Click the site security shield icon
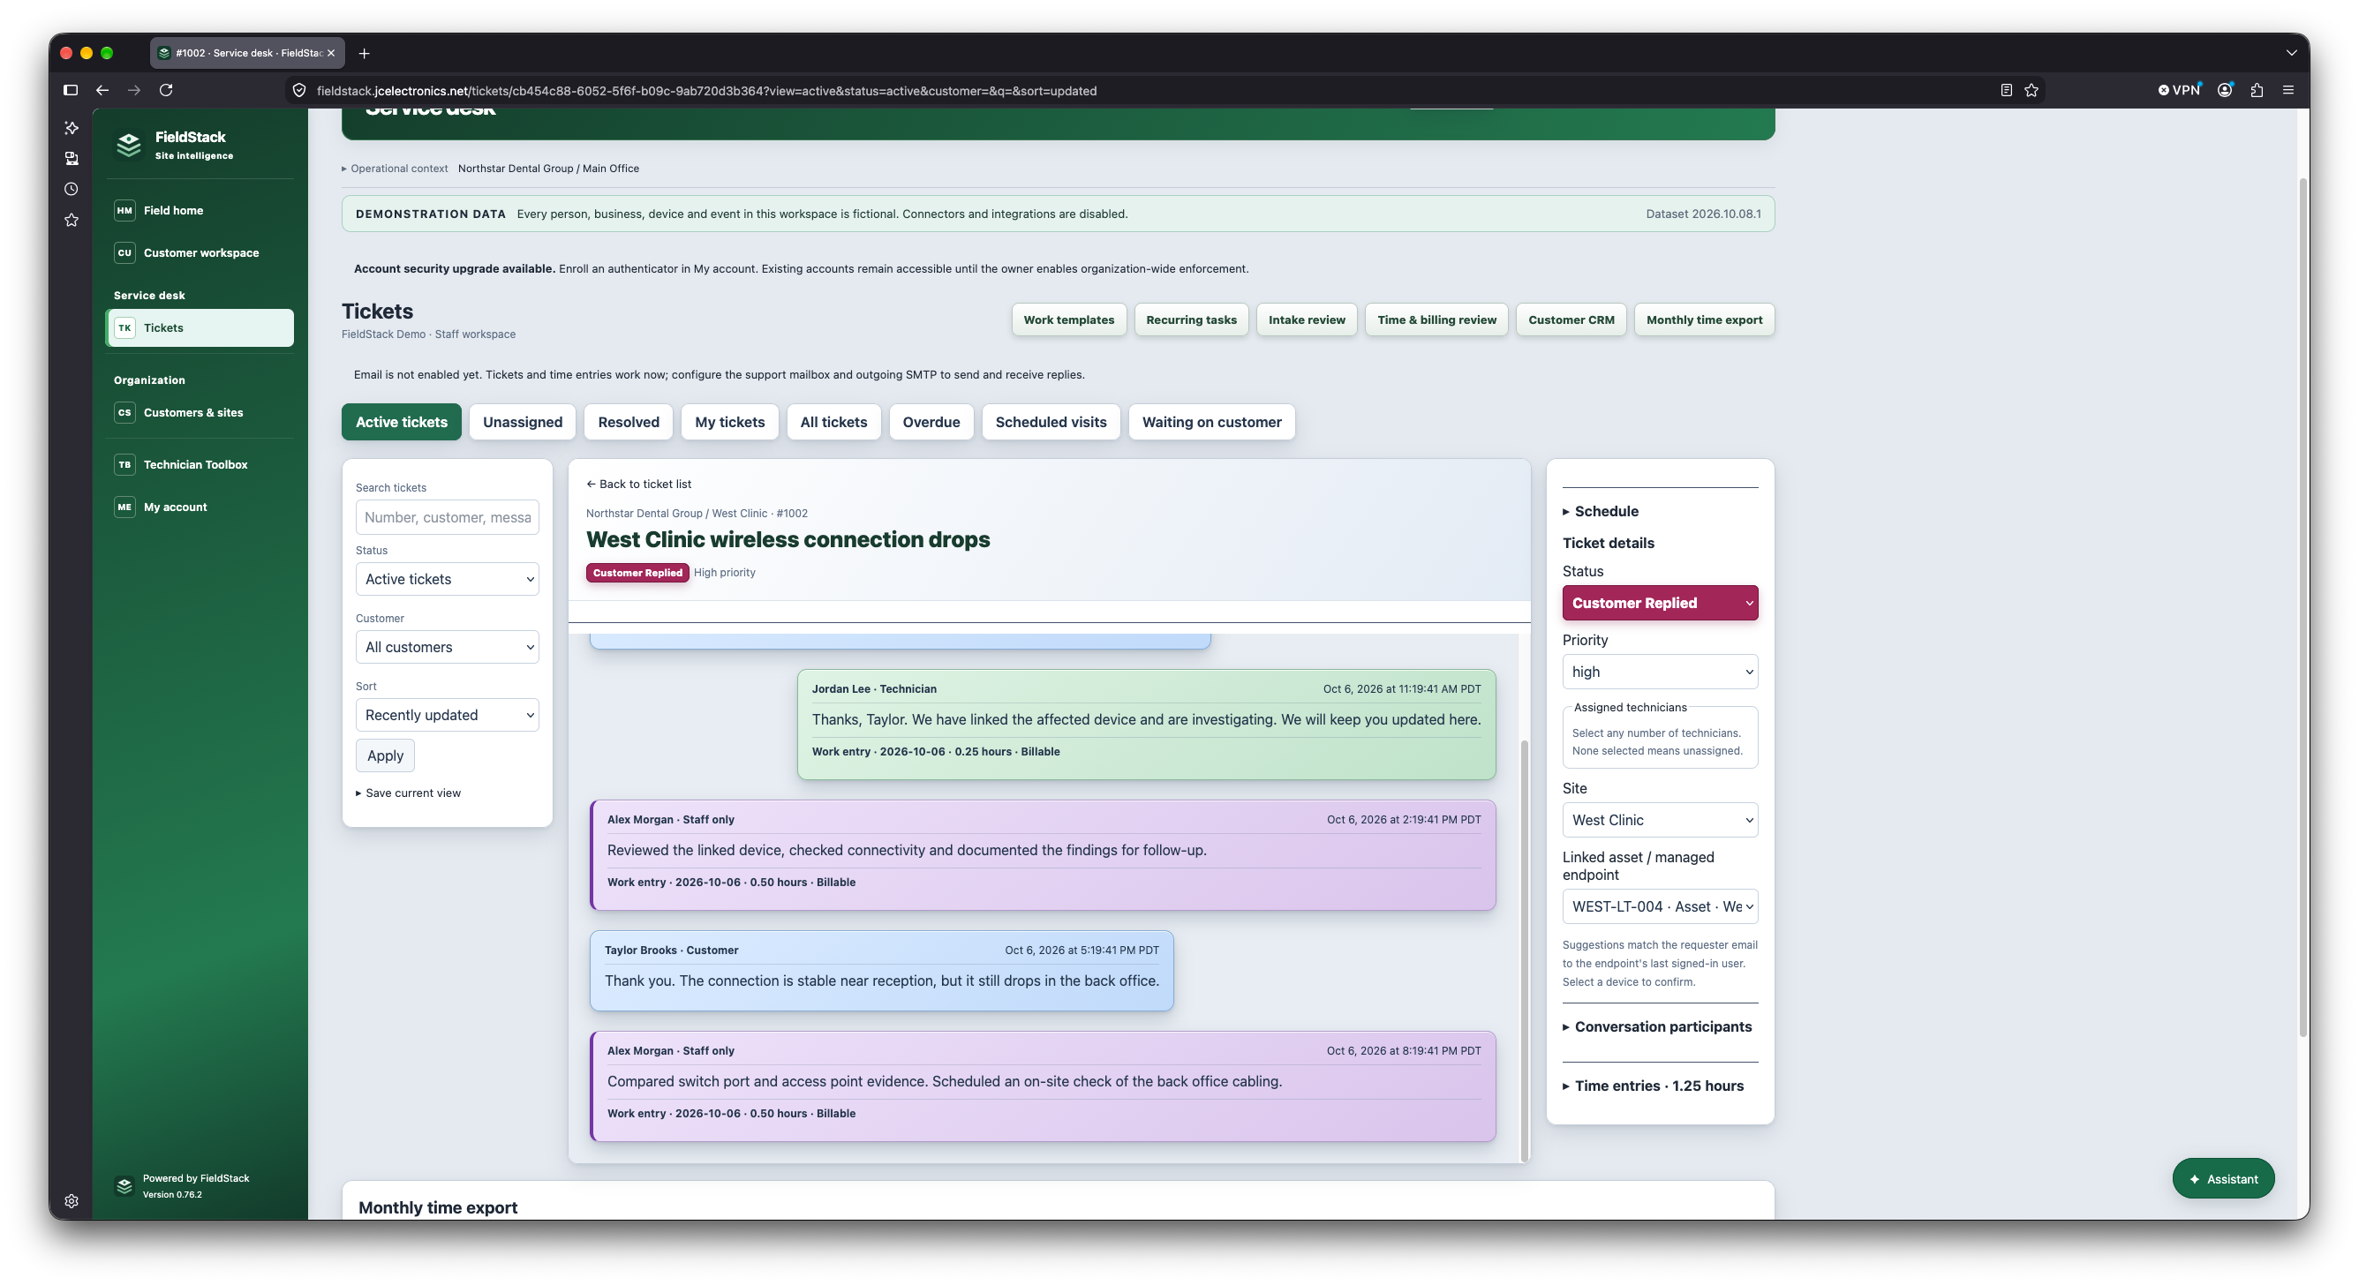2359x1285 pixels. (298, 90)
